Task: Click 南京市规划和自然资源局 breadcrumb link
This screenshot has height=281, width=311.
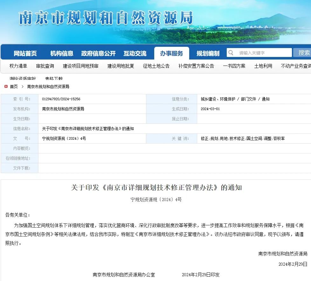Action: click(x=48, y=87)
